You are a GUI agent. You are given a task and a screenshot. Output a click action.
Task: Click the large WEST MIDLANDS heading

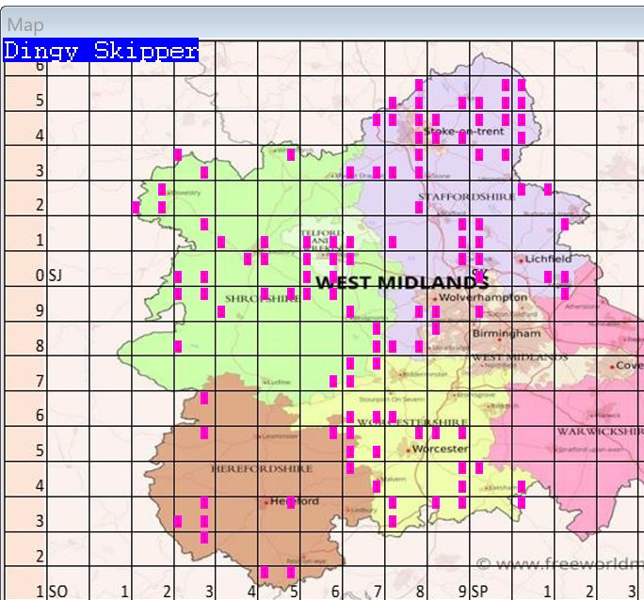[401, 282]
